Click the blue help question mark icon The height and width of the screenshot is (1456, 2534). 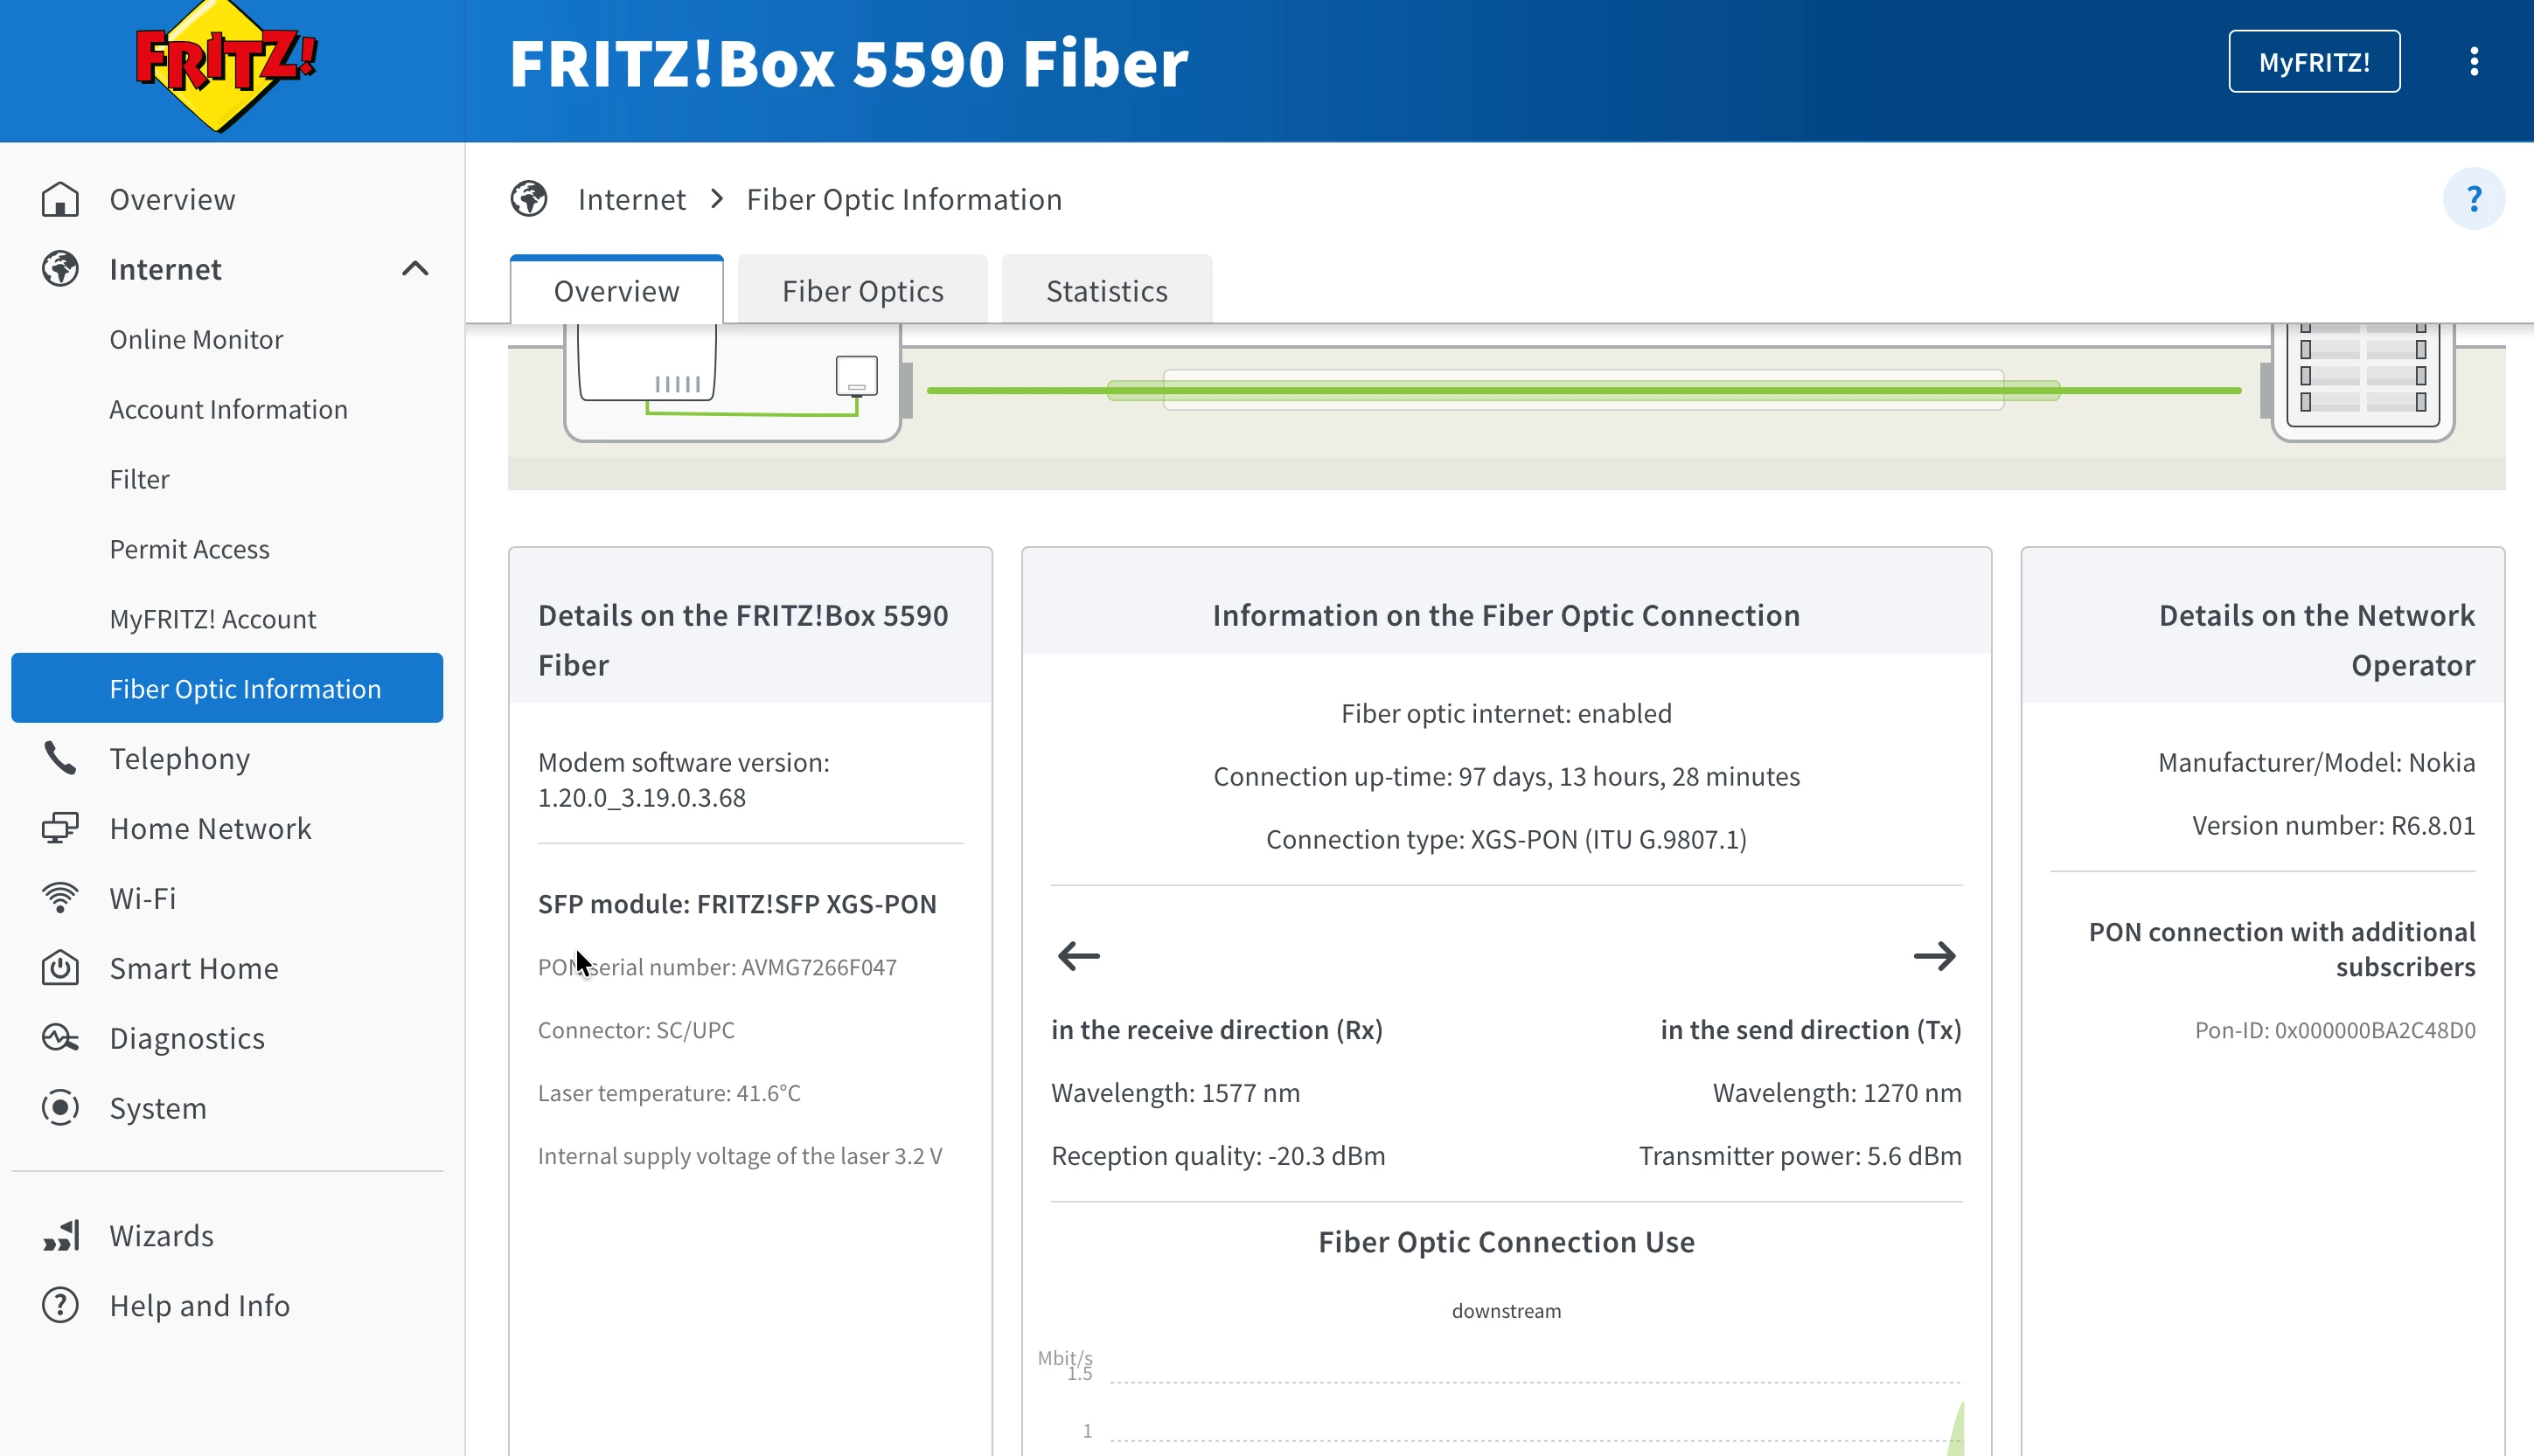[x=2473, y=199]
